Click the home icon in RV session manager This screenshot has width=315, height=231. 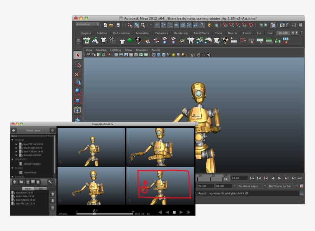[38, 182]
